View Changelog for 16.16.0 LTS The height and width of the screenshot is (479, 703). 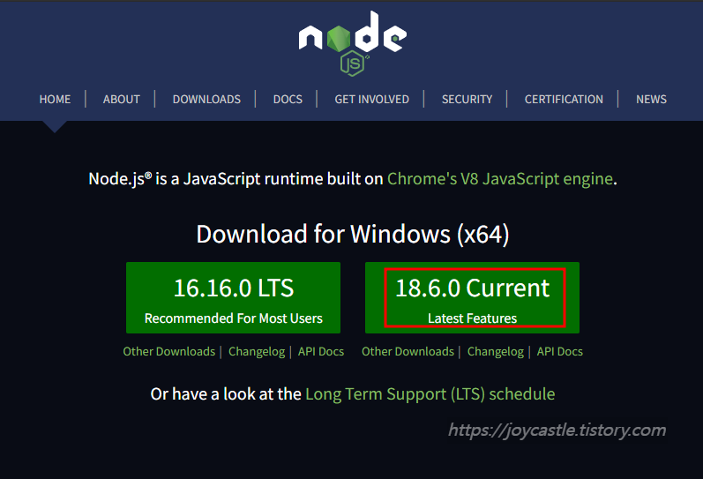(257, 352)
